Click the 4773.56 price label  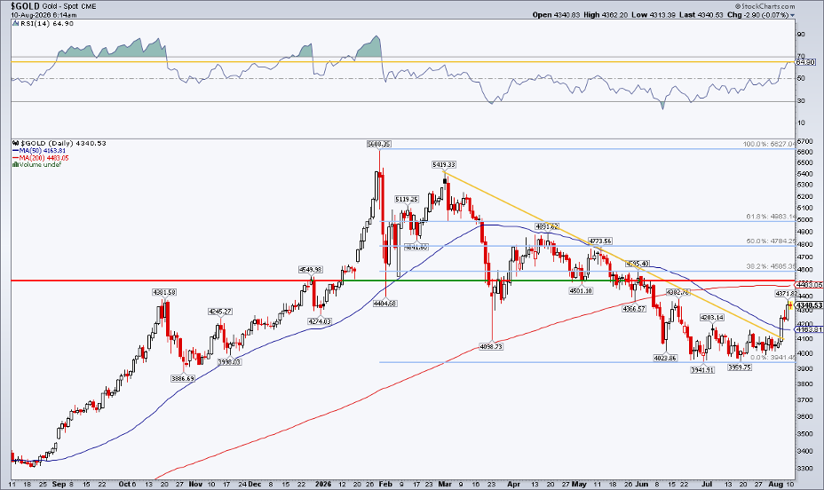599,241
